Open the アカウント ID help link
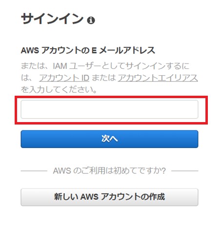This screenshot has width=222, height=229. 64,78
